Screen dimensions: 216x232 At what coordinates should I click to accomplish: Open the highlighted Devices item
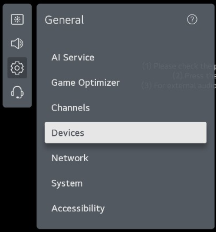pyautogui.click(x=125, y=133)
